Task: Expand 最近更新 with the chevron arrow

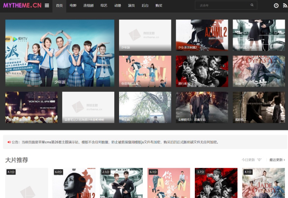Action: [284, 160]
